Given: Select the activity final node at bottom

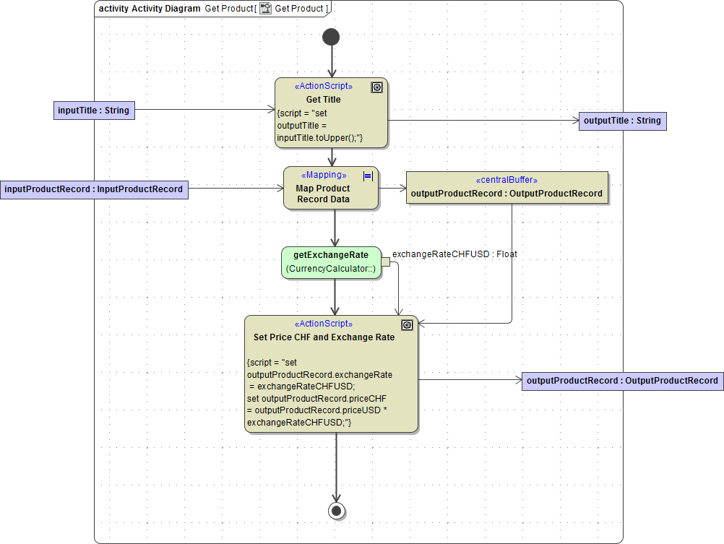Looking at the screenshot, I should pos(335,511).
